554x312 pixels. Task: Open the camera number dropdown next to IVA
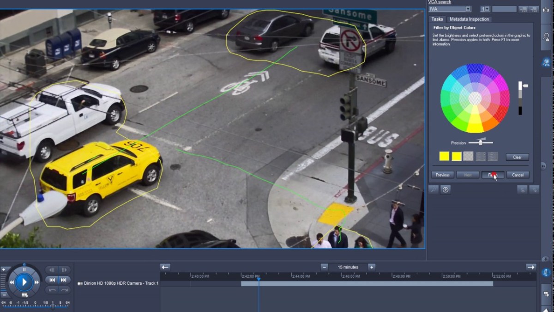click(x=487, y=9)
